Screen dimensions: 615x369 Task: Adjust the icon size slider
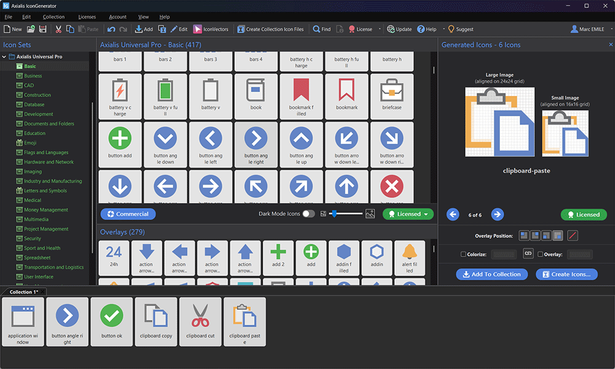tap(335, 214)
